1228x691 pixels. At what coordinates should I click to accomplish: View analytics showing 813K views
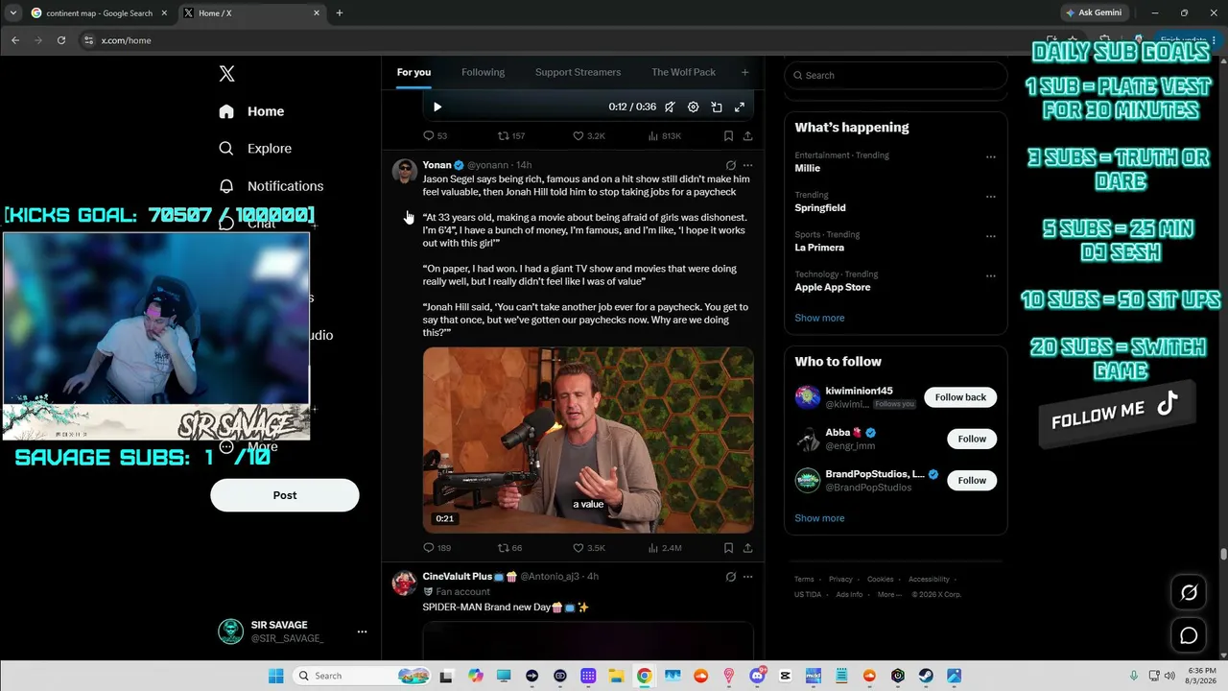pyautogui.click(x=665, y=136)
